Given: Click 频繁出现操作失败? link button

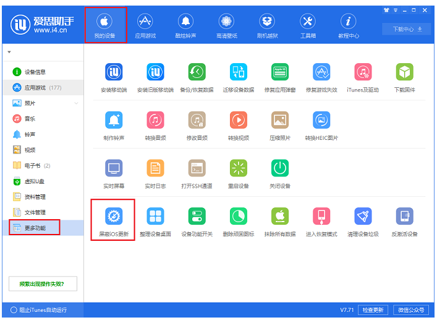Looking at the screenshot, I should pos(43,284).
